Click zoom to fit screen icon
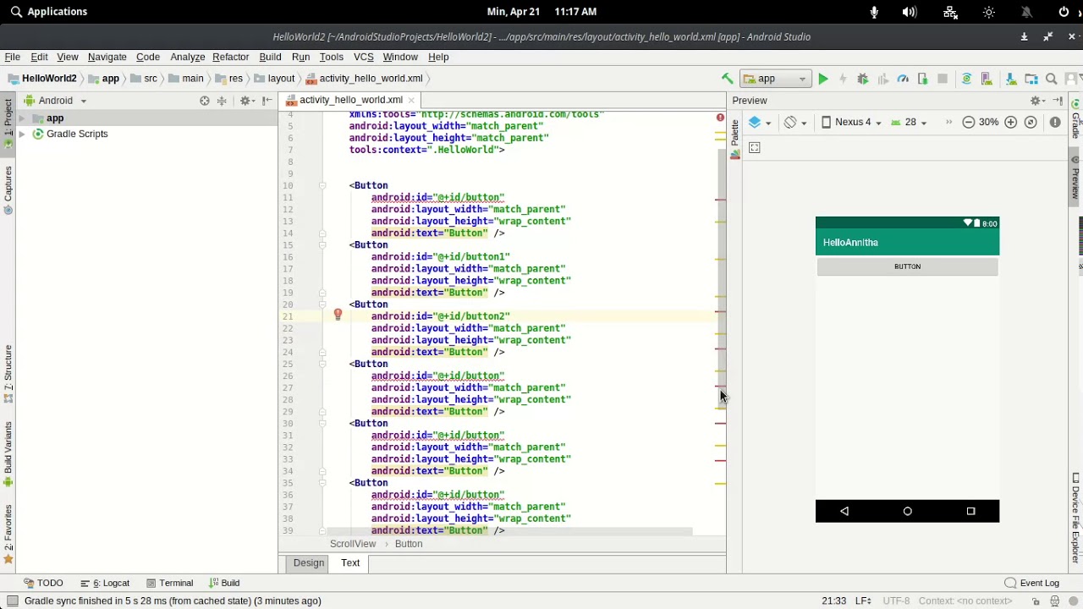 pyautogui.click(x=1031, y=123)
